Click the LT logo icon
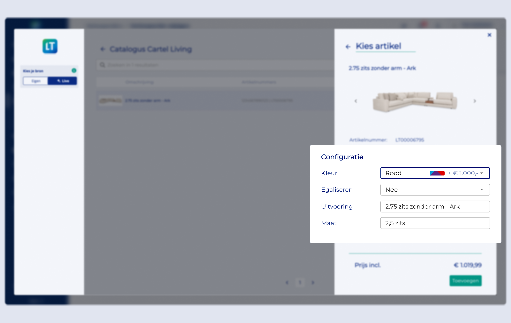 coord(50,46)
